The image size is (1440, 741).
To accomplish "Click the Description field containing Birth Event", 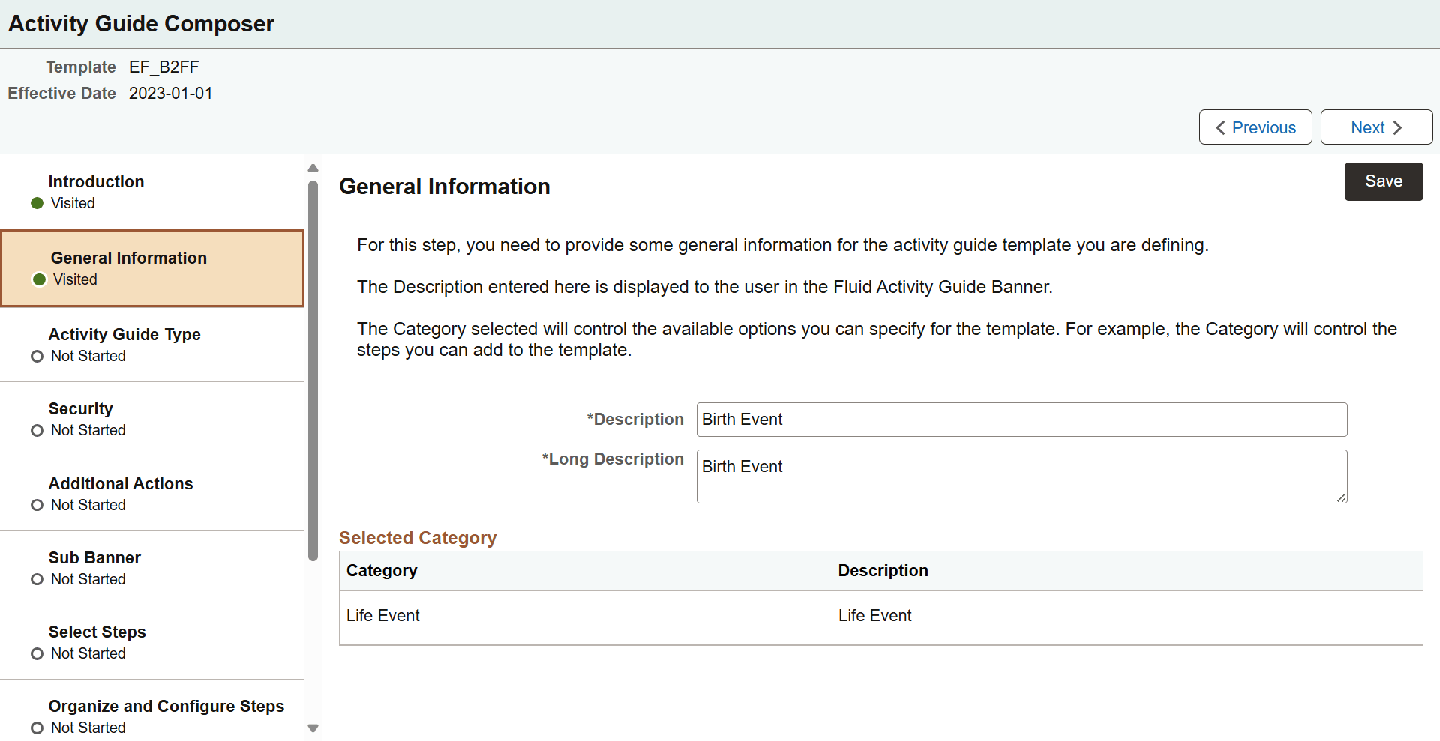I will (x=1020, y=420).
